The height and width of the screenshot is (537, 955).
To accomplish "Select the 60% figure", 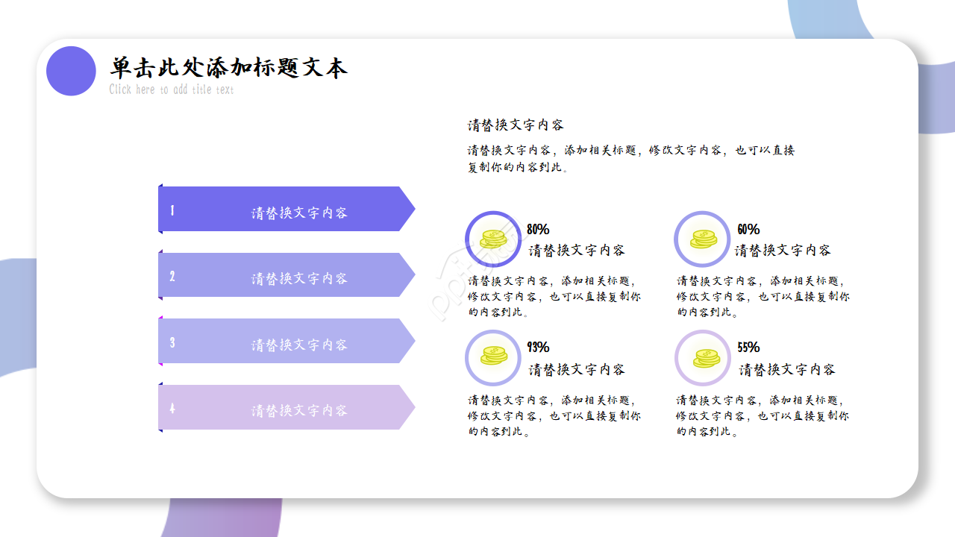I will (748, 229).
